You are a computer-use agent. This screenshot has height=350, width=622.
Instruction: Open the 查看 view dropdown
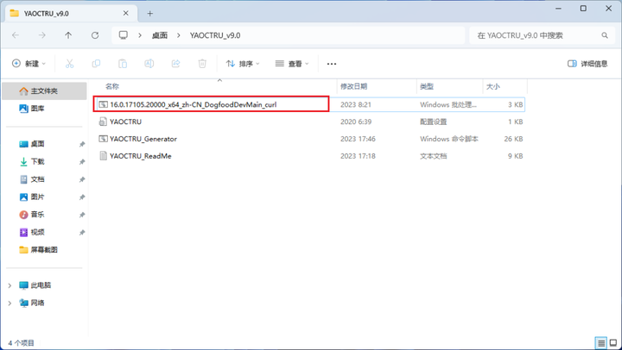pyautogui.click(x=292, y=63)
